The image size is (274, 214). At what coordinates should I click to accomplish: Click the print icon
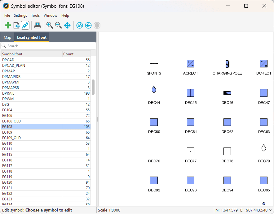pyautogui.click(x=38, y=25)
